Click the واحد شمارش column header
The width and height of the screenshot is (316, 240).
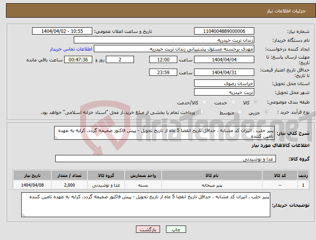coord(143,175)
